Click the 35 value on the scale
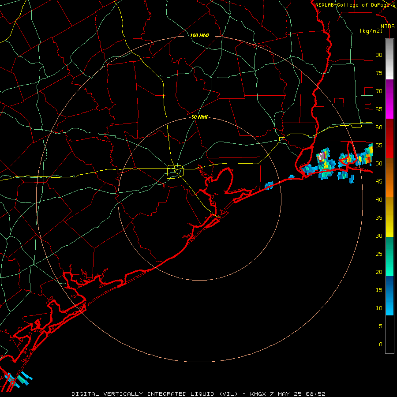 pos(379,218)
